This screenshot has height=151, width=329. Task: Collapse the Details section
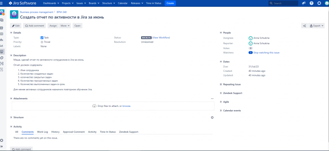click(11, 33)
